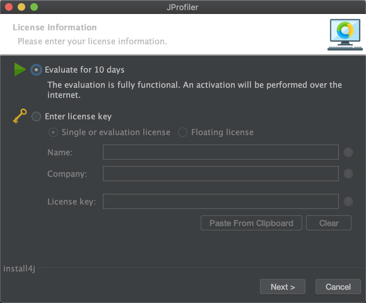Choose Single or evaluation license option

click(x=53, y=132)
